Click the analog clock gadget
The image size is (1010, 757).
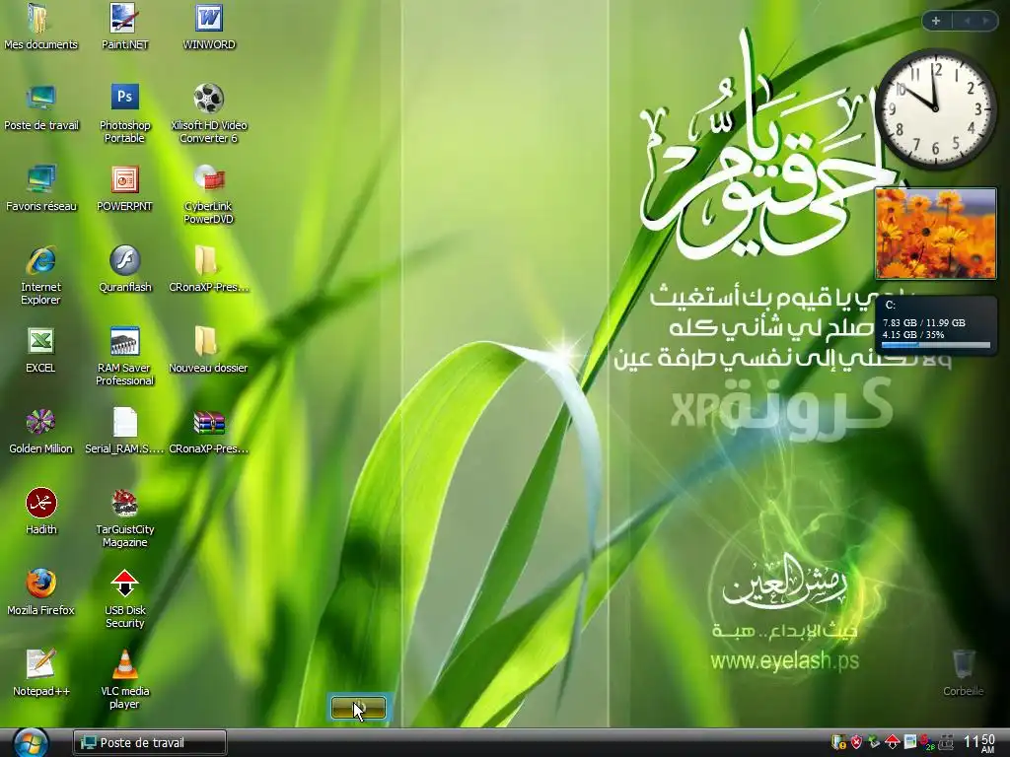(935, 109)
